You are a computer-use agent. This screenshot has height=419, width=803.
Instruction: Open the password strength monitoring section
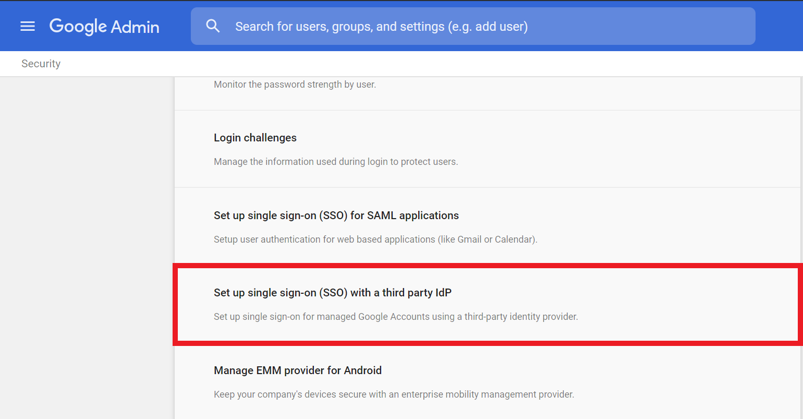point(295,85)
